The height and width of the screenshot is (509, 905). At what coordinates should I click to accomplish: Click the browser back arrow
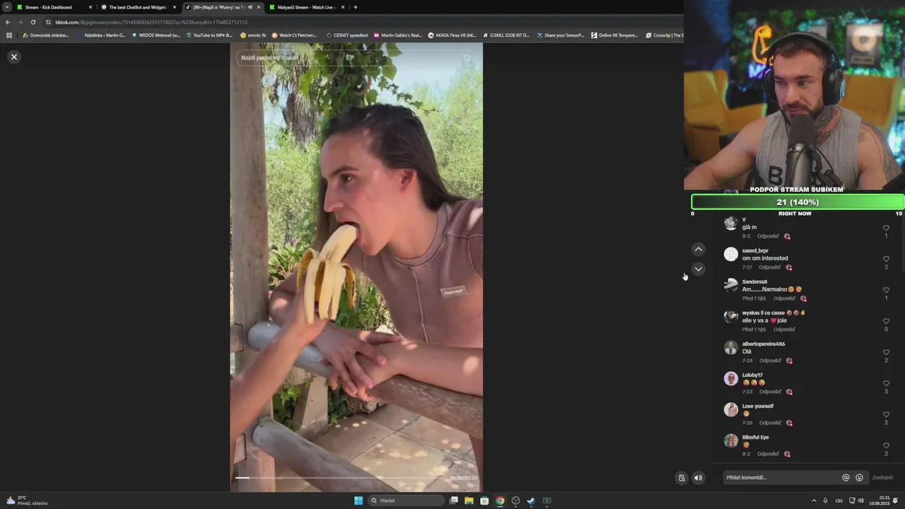pyautogui.click(x=8, y=22)
